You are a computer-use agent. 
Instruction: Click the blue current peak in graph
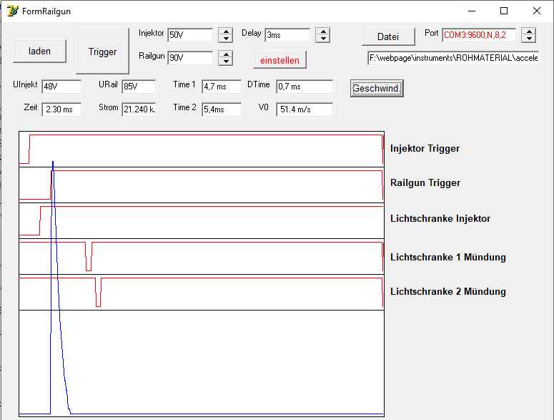[53, 166]
